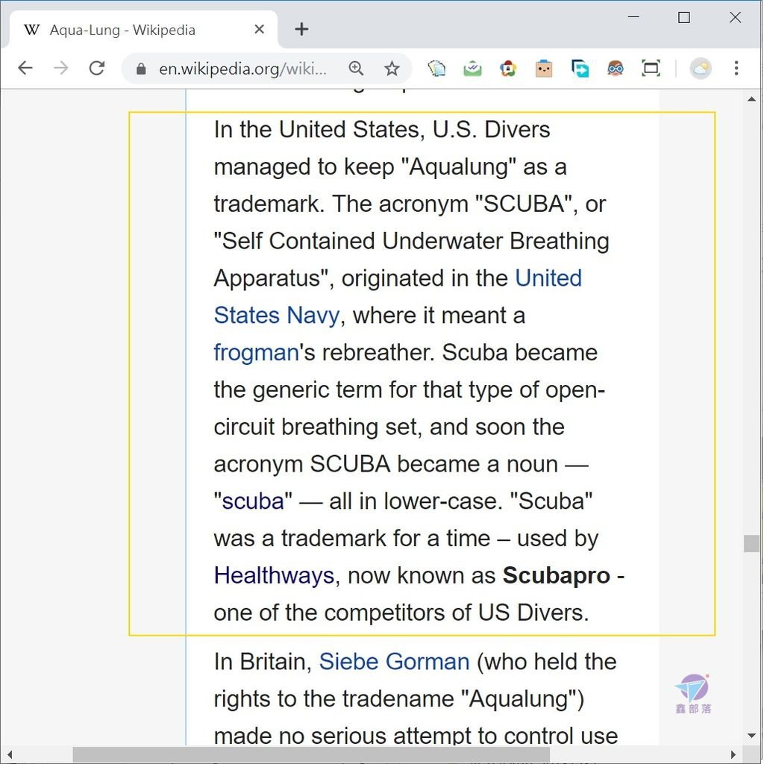The height and width of the screenshot is (764, 764).
Task: Open the brown box face extension
Action: point(544,68)
